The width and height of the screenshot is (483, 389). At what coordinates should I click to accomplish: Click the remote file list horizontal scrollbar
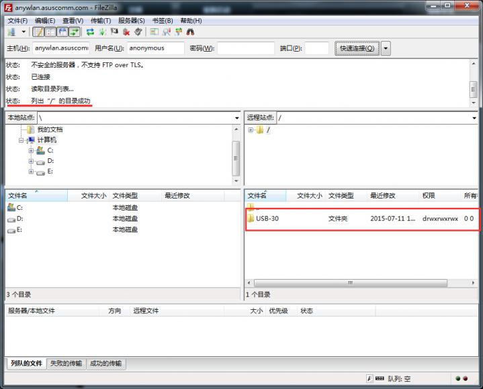click(350, 282)
